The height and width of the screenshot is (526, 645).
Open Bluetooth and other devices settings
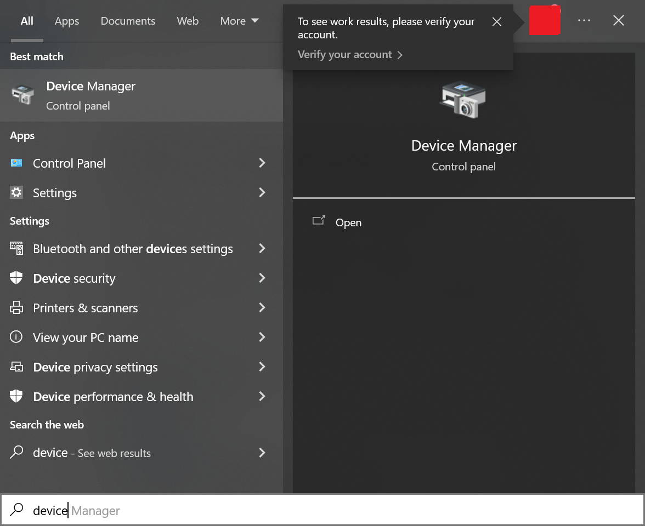click(141, 249)
